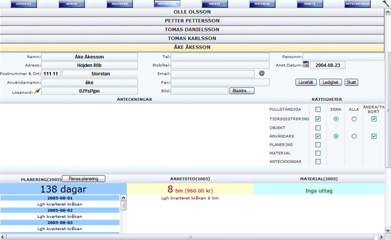The width and height of the screenshot is (391, 240).
Task: Uncheck the TIDREGISTRERING rights checkbox
Action: click(318, 119)
